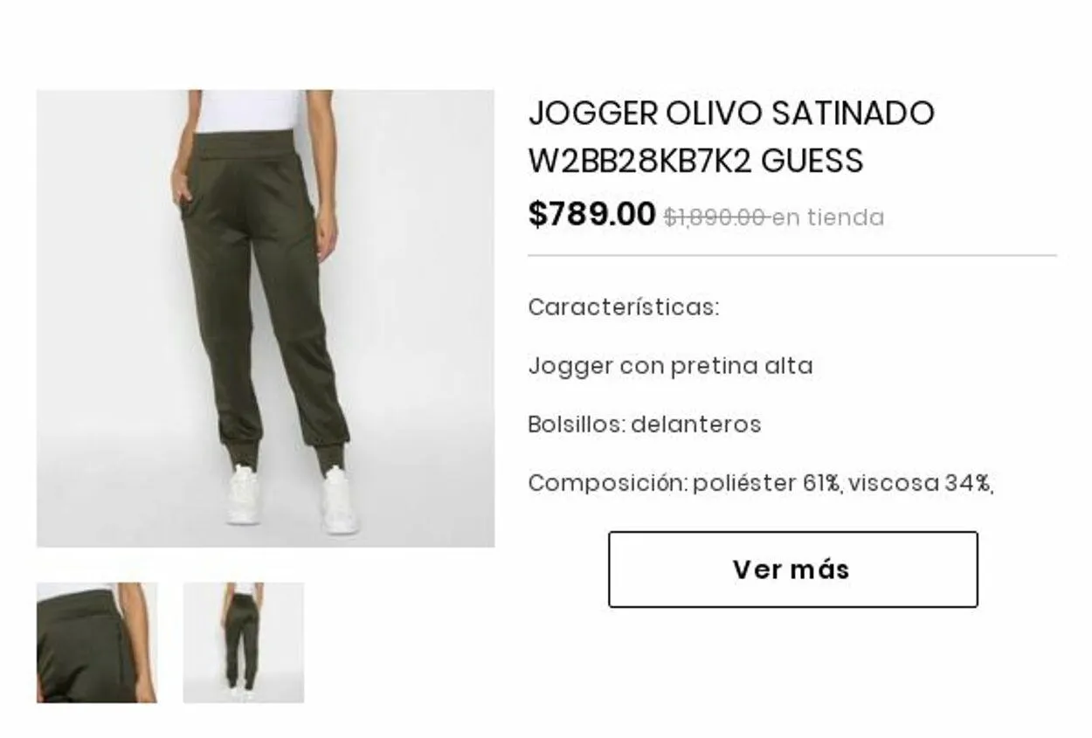Select the waistband close-up thumbnail
This screenshot has width=1092, height=738.
pyautogui.click(x=97, y=643)
